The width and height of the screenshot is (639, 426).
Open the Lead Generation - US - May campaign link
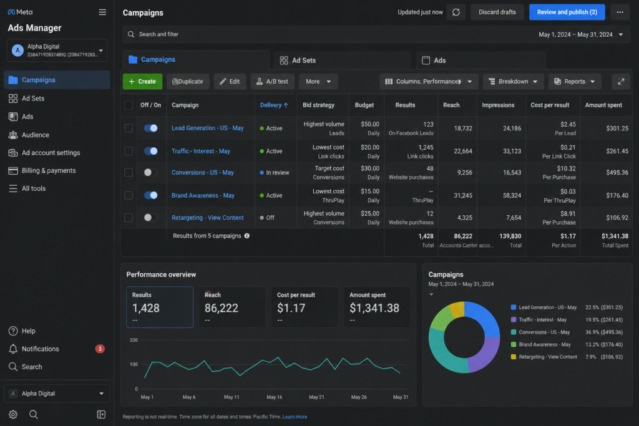click(x=207, y=128)
